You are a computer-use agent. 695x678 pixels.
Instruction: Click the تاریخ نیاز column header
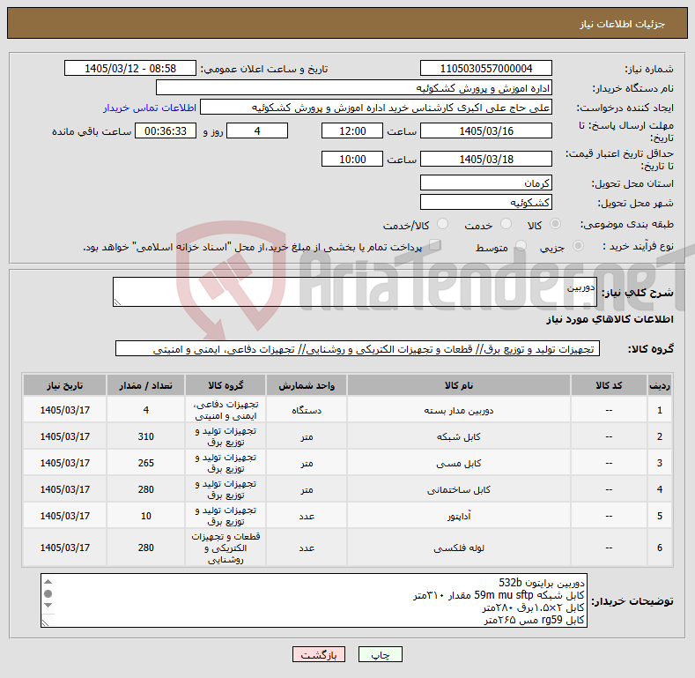(64, 385)
